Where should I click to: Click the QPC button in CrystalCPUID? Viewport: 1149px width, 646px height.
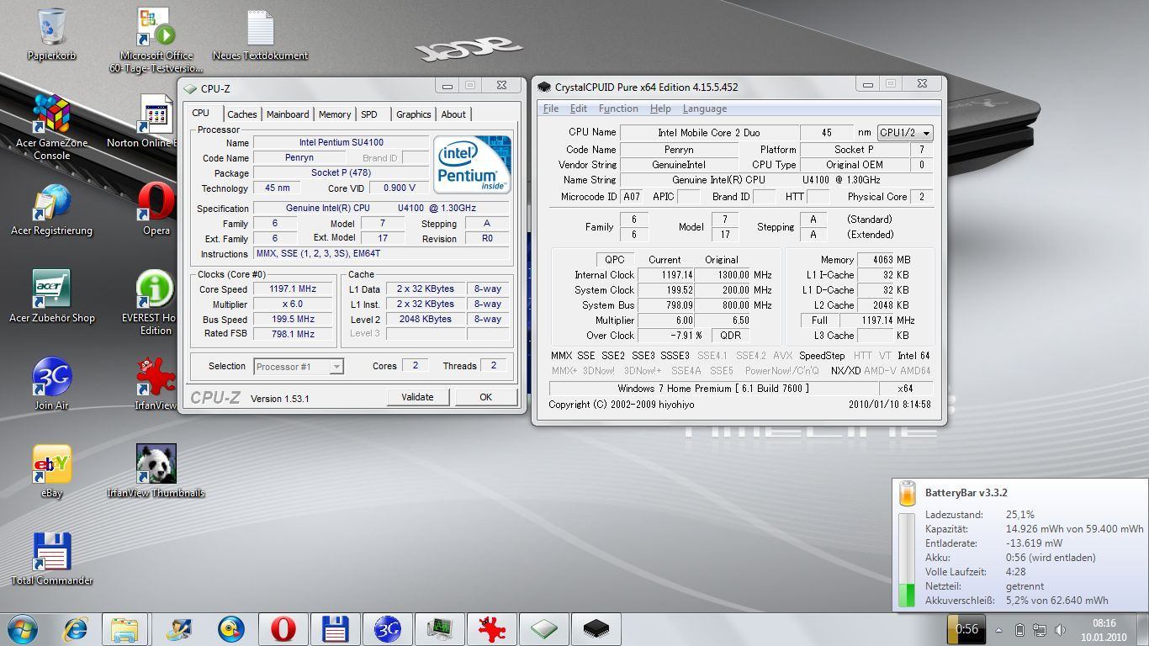click(615, 260)
